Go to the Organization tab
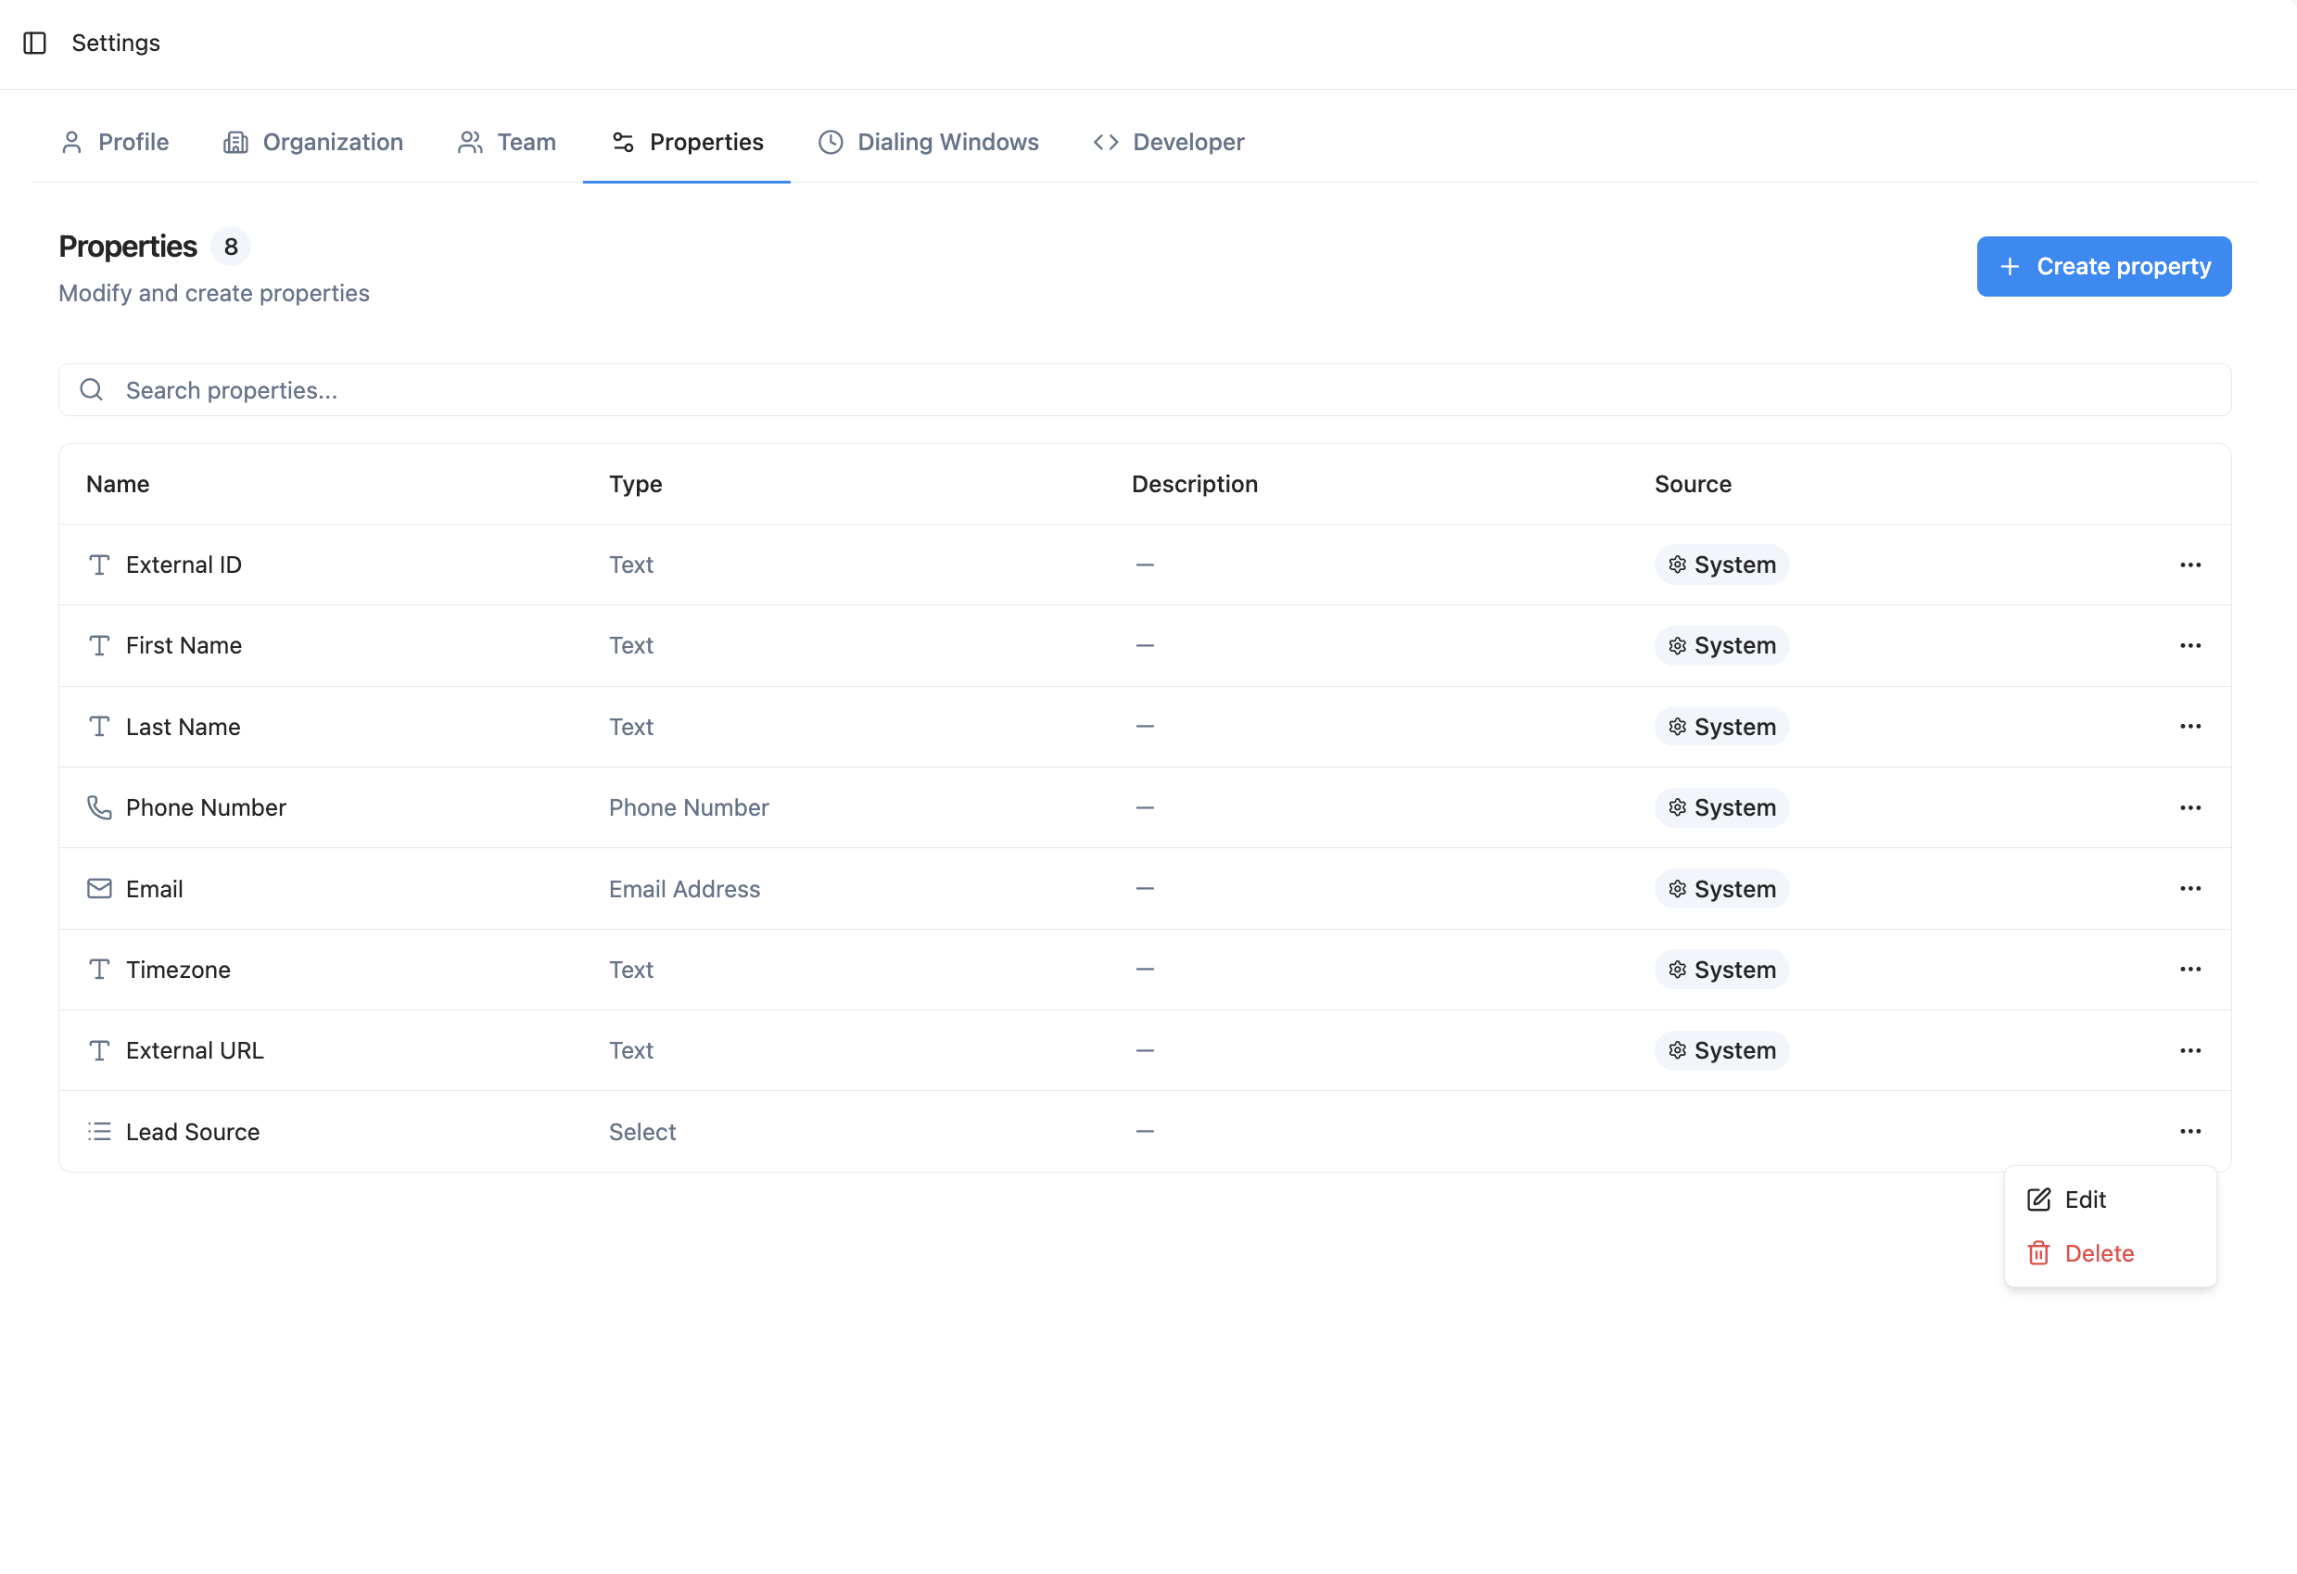Image resolution: width=2297 pixels, height=1574 pixels. click(x=313, y=143)
